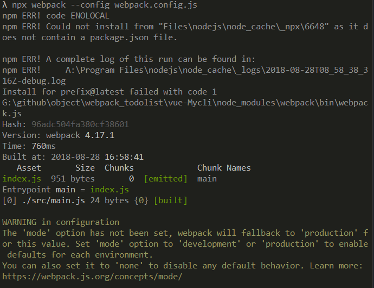Click the Chunk Names column header
Image resolution: width=374 pixels, height=288 pixels.
(224, 168)
